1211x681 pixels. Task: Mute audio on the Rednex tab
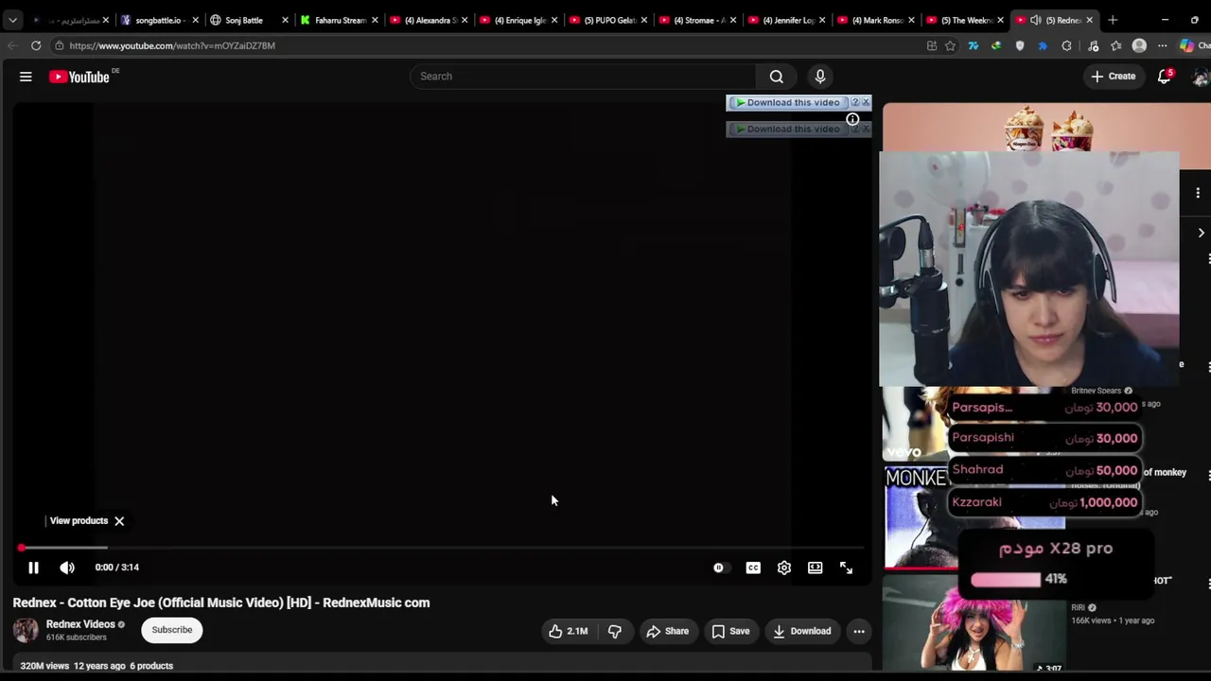click(x=1036, y=20)
